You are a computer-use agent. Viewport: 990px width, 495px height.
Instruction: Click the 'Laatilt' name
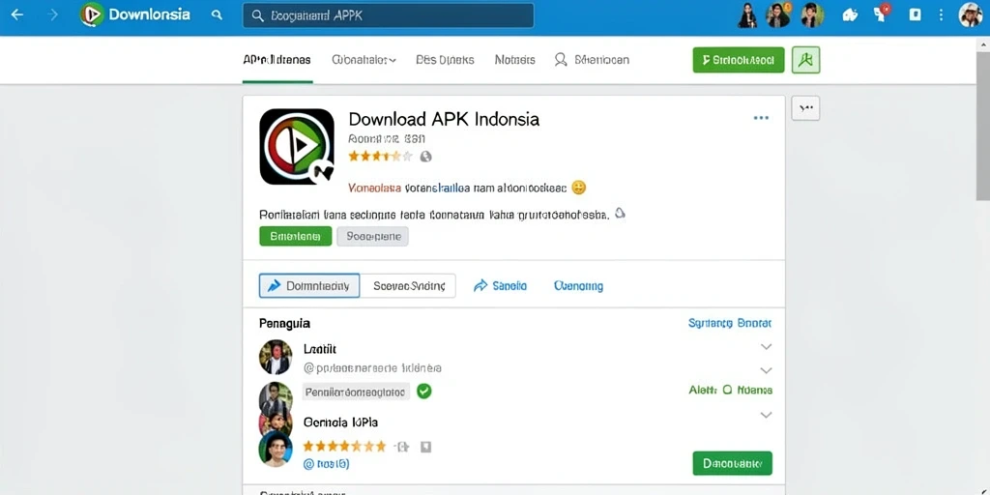320,348
